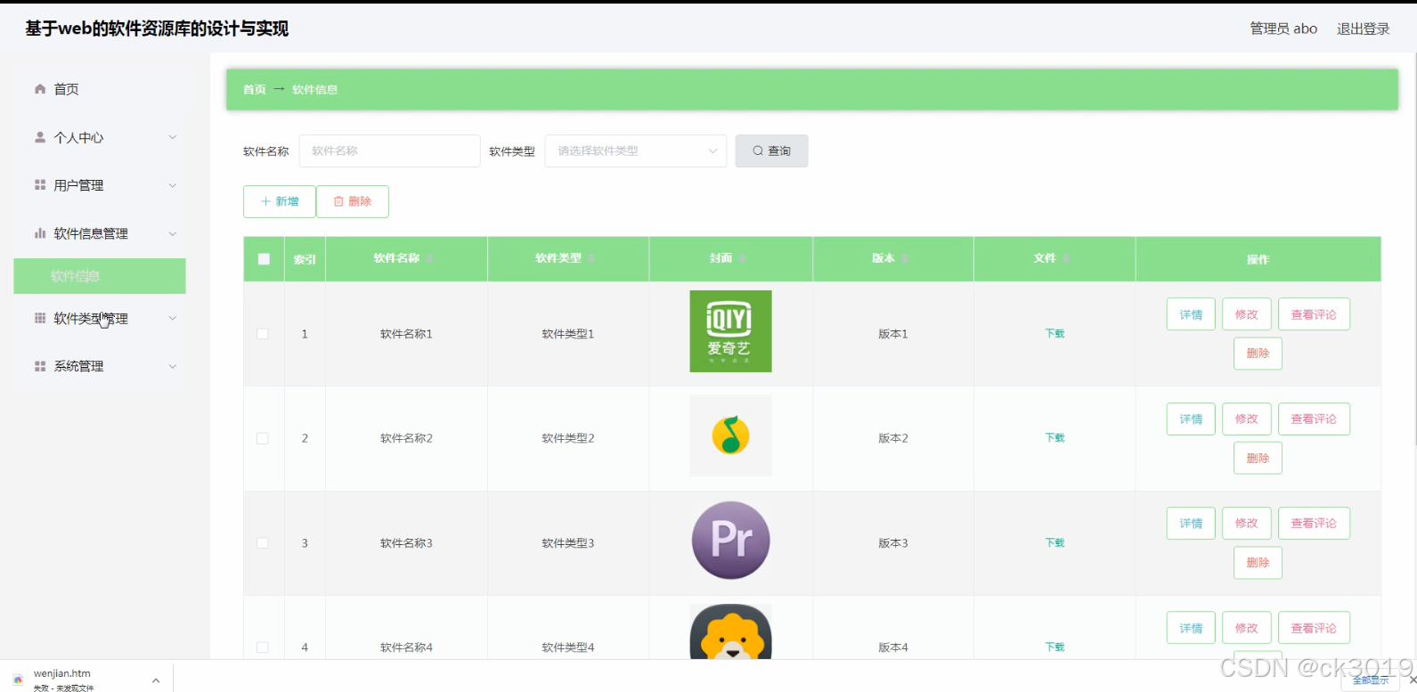Expand the 个人中心 menu chevron
The image size is (1417, 692).
coord(173,137)
